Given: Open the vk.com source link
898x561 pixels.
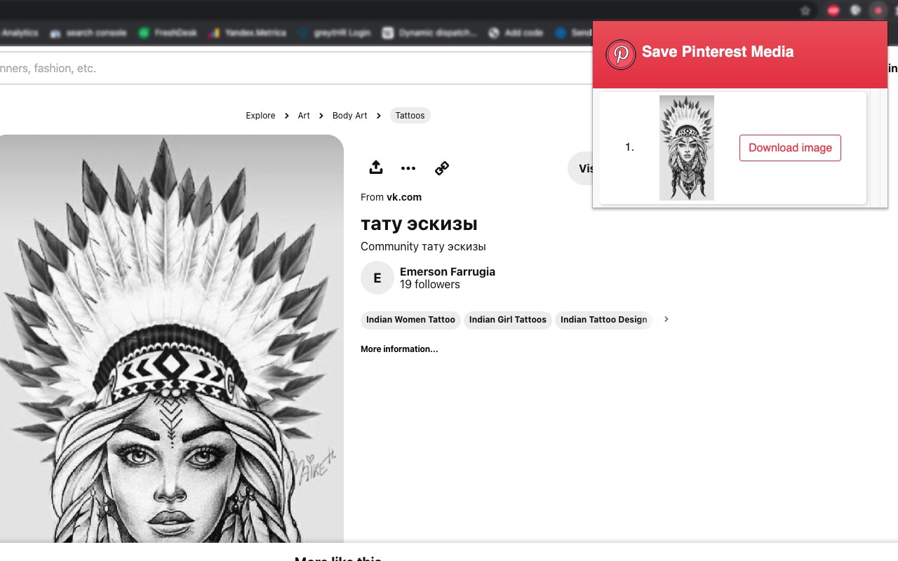Looking at the screenshot, I should click(404, 197).
